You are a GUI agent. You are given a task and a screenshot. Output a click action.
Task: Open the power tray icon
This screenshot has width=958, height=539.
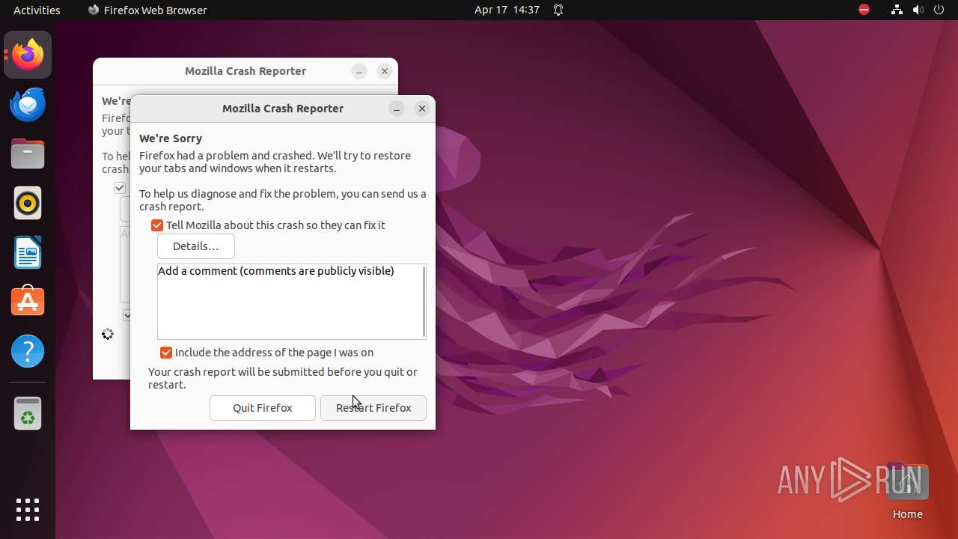click(939, 10)
